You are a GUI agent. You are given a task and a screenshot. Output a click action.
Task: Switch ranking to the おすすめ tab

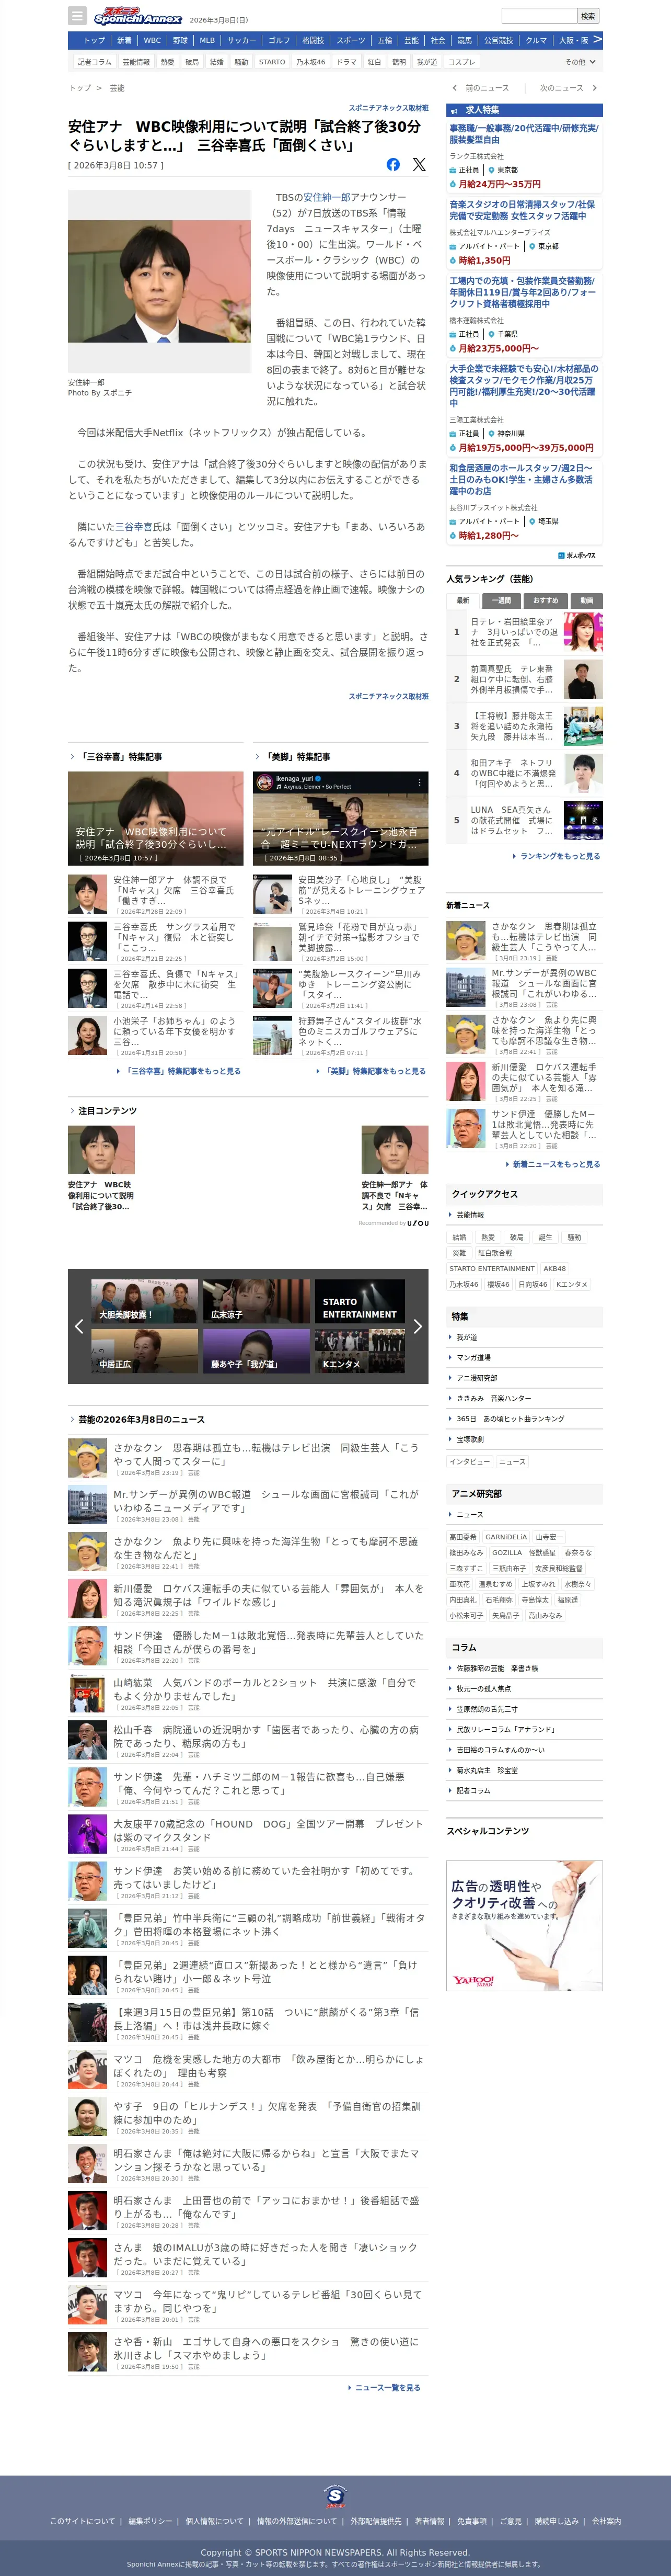545,600
